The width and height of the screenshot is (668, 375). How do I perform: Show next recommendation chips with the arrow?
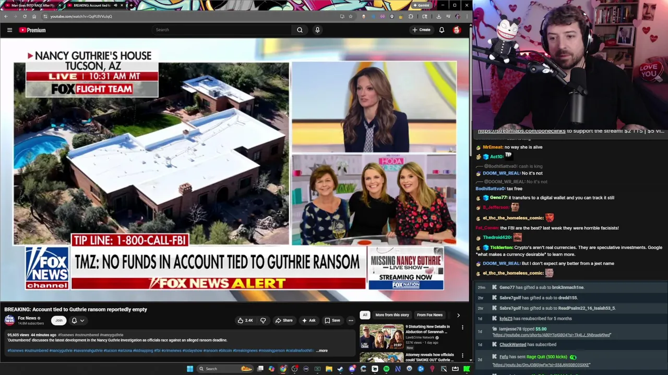pos(458,315)
